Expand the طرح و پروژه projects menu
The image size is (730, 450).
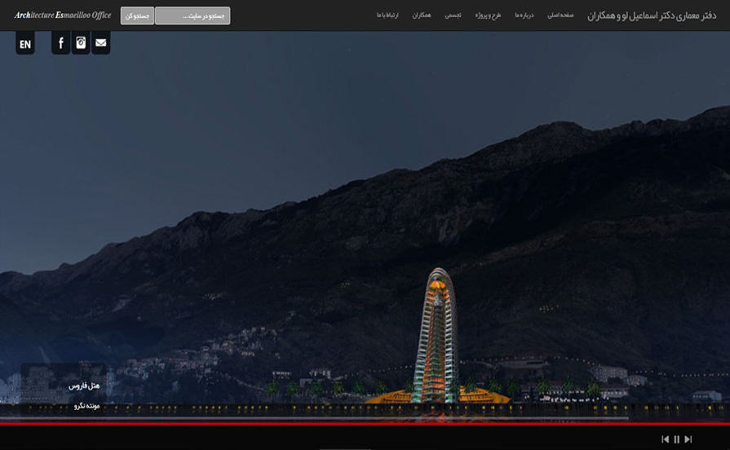pos(489,15)
